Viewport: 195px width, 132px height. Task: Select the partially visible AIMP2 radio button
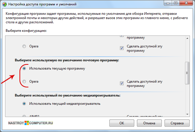[24, 116]
